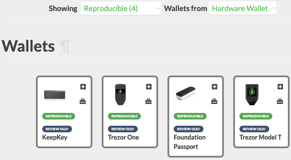This screenshot has width=291, height=160.
Task: Click the plus icon on KeepKey card
Action: (x=83, y=87)
